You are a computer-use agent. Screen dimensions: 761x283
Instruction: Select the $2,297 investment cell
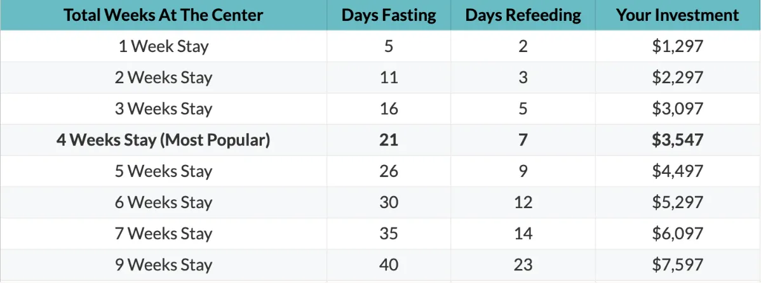click(678, 77)
